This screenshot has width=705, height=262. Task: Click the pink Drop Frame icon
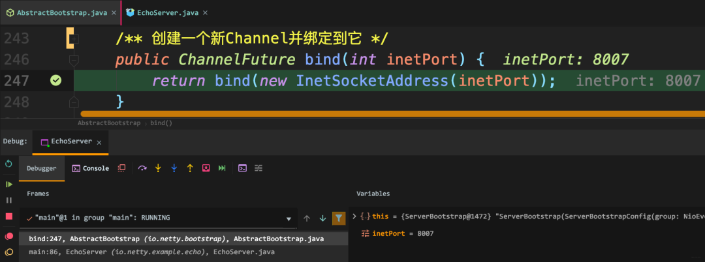click(206, 168)
